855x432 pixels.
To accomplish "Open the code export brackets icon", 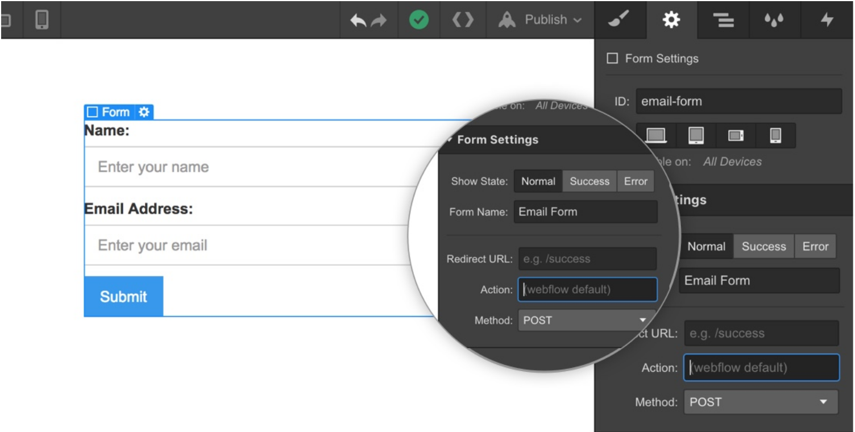I will (x=463, y=20).
